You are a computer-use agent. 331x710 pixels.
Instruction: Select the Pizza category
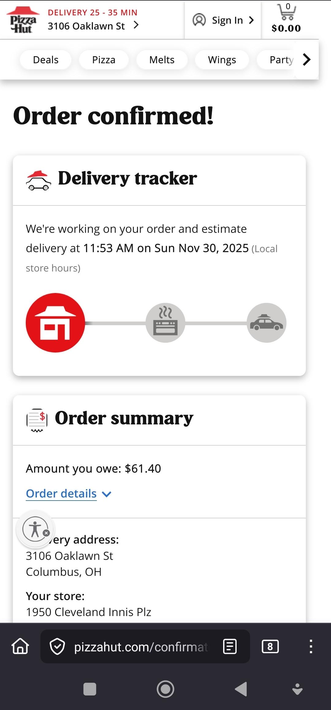coord(104,60)
